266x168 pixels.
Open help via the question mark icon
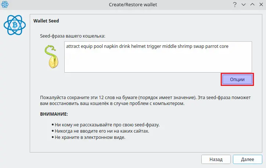click(x=235, y=4)
